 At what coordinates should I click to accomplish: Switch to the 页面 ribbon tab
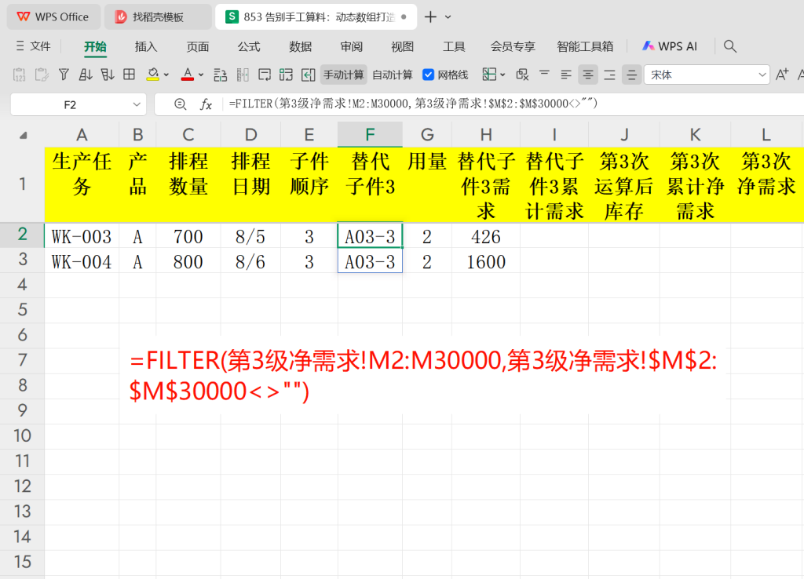197,46
